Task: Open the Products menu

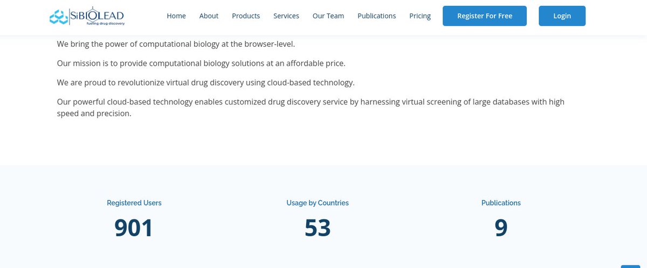Action: pyautogui.click(x=246, y=16)
